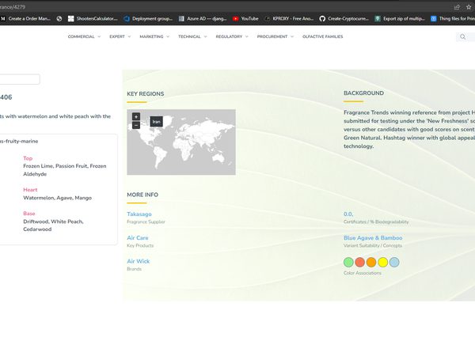The image size is (475, 356).
Task: Click the Iran tooltip on map
Action: pos(156,122)
